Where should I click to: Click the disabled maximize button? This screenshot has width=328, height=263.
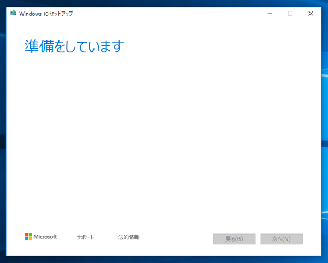(290, 14)
